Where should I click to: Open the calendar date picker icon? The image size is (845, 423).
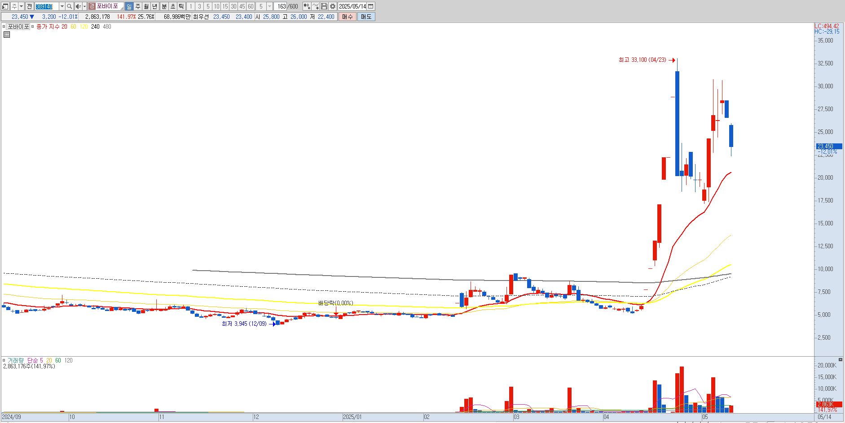coord(371,6)
